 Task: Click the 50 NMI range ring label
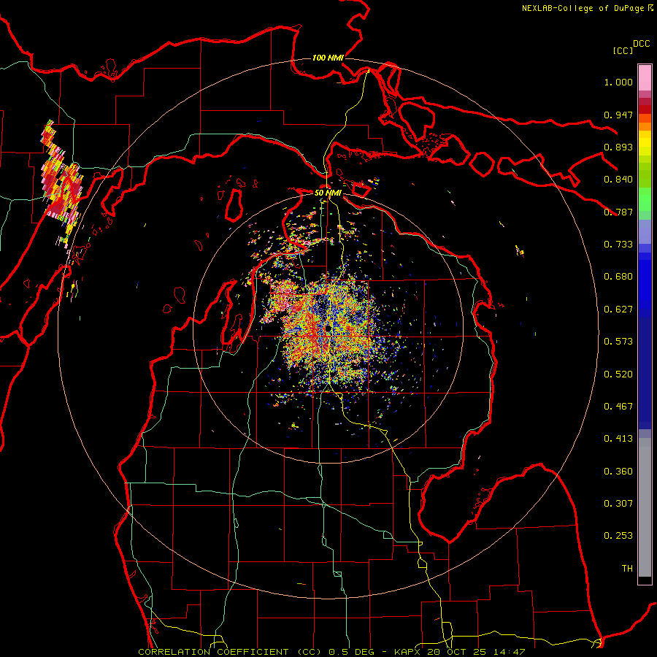pyautogui.click(x=328, y=193)
